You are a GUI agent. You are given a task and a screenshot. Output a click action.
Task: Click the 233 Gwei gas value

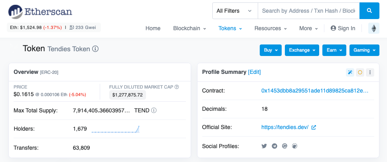[x=86, y=27]
